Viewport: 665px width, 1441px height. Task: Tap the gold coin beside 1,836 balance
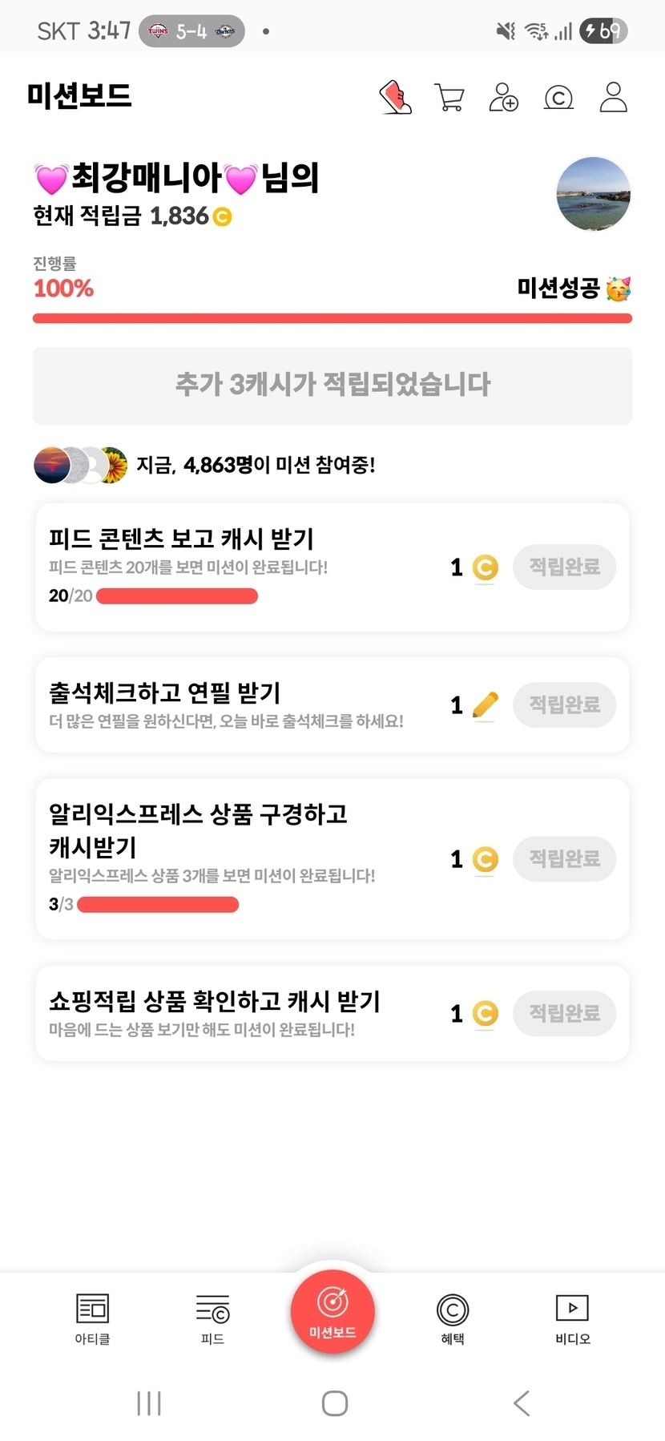pyautogui.click(x=222, y=216)
